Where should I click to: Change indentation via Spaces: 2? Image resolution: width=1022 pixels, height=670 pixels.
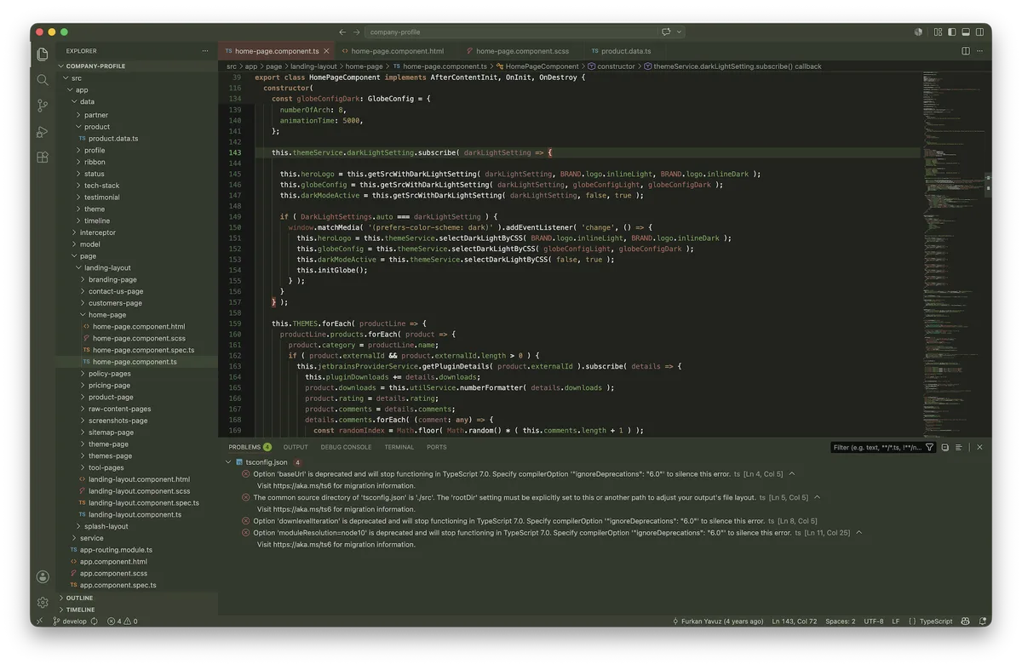(841, 621)
